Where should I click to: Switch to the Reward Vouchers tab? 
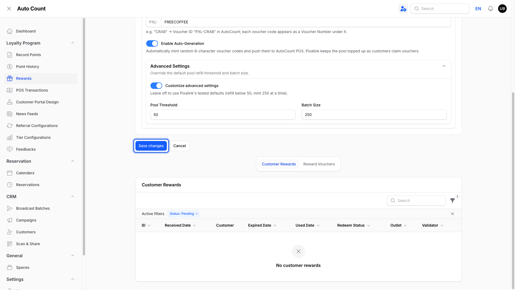pos(319,164)
